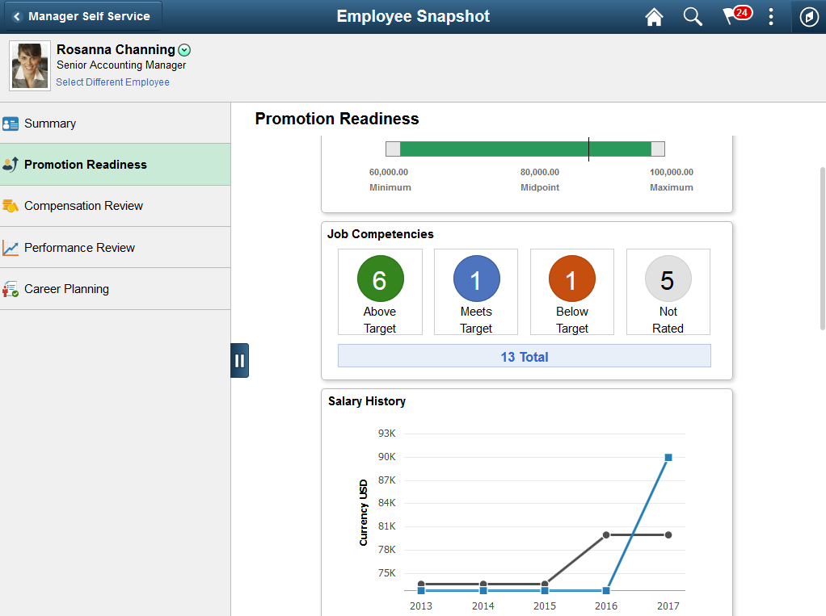
Task: Click the Currency USD axis label
Action: [363, 513]
